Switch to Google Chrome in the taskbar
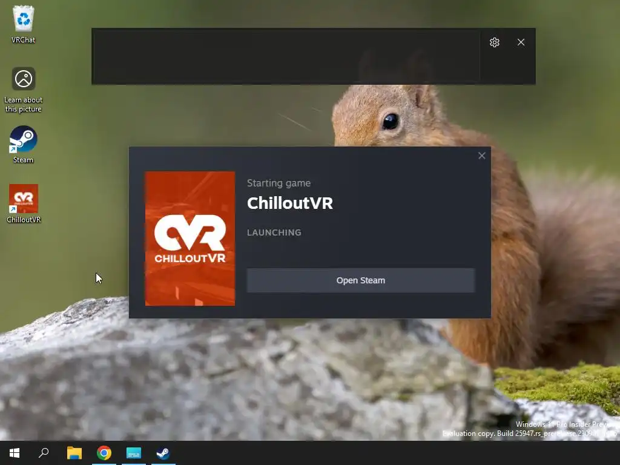The image size is (620, 465). (104, 453)
